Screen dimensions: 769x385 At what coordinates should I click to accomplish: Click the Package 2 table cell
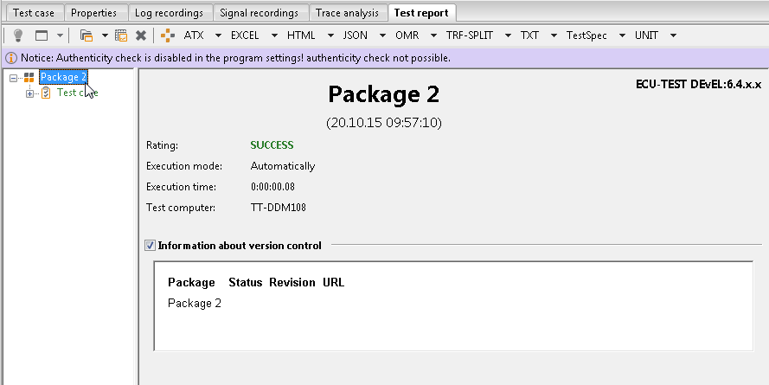(x=195, y=303)
